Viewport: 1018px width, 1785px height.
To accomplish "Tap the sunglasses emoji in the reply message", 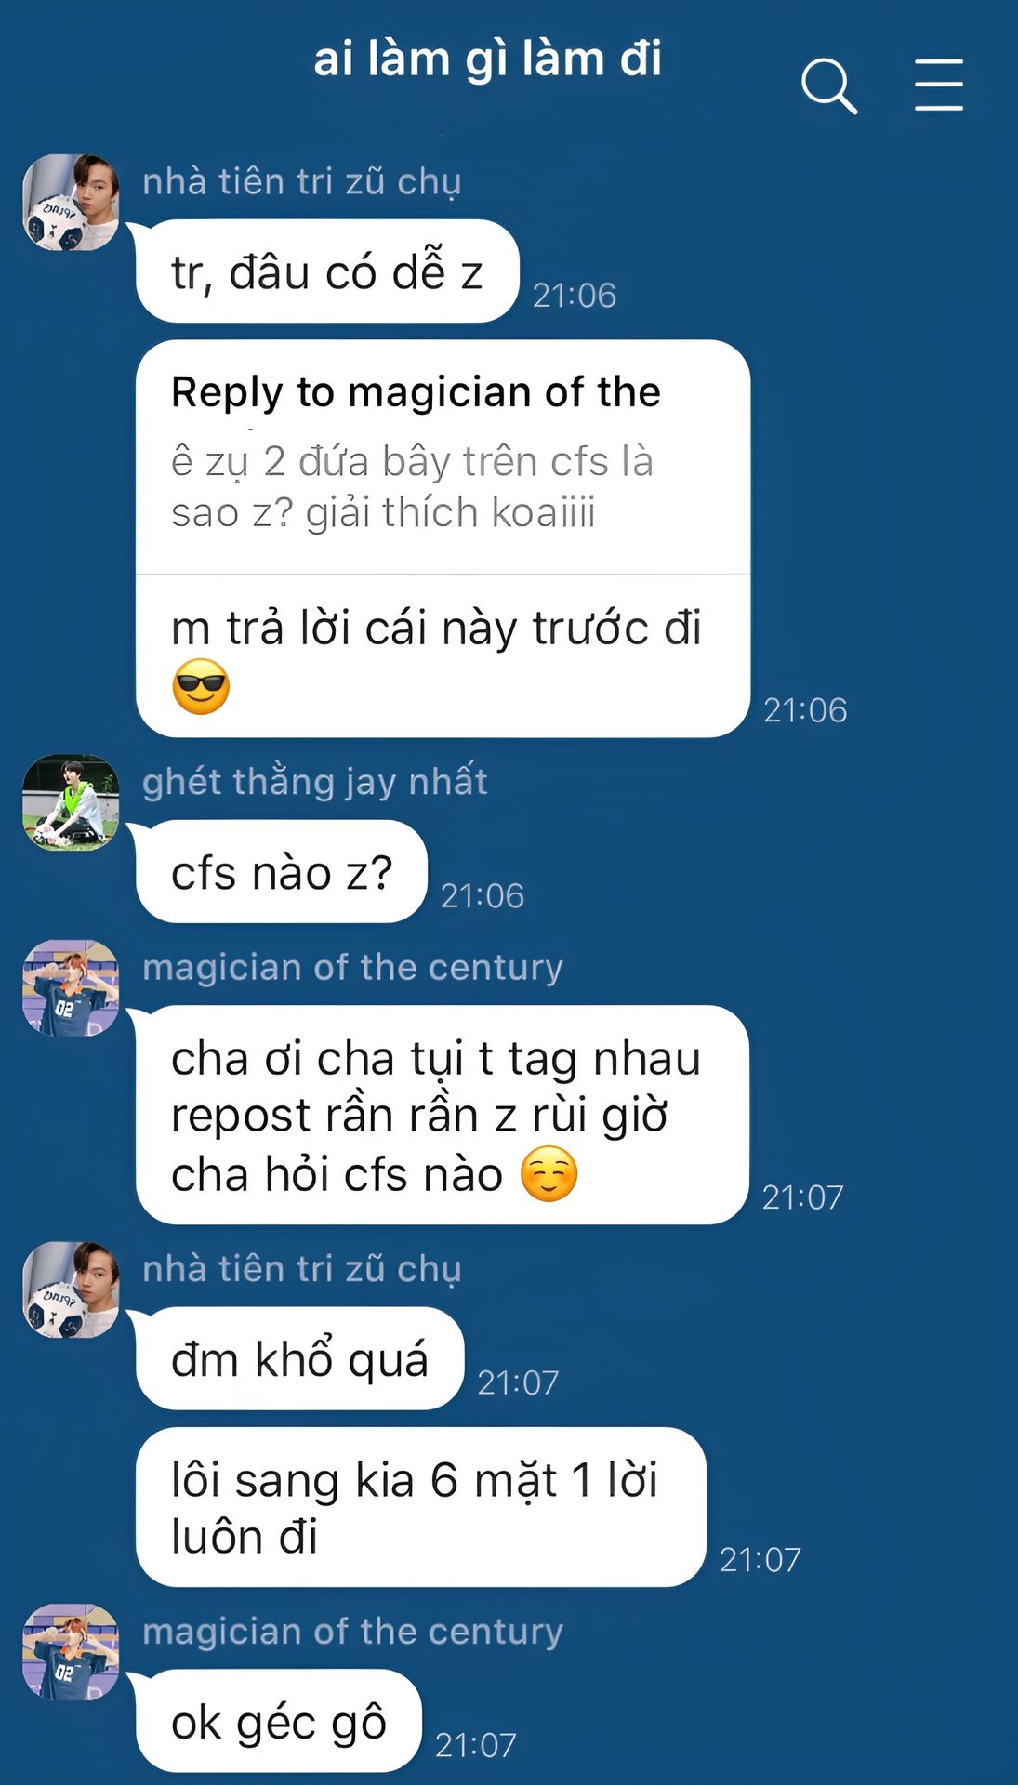I will click(x=201, y=688).
